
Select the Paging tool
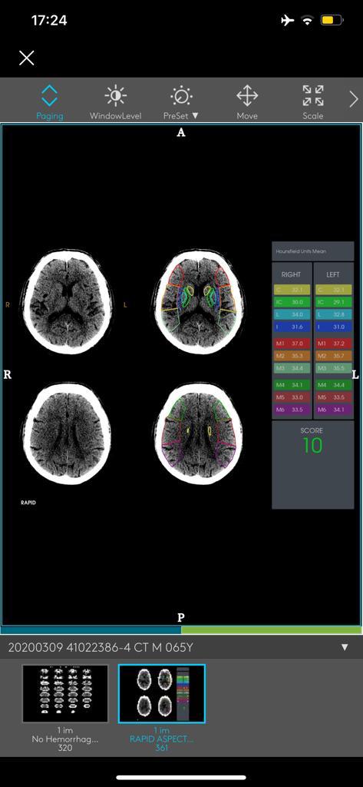click(x=50, y=102)
